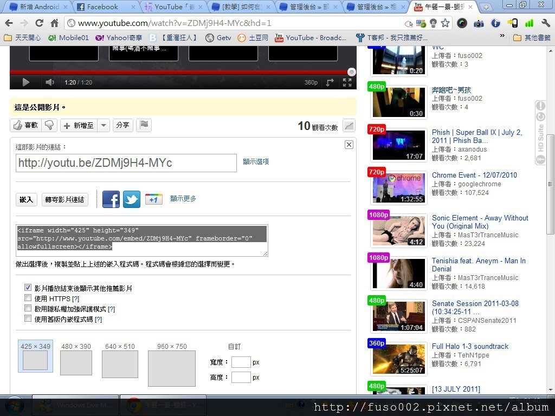Select the 960 × 750 embed size
The image size is (555, 416).
pyautogui.click(x=172, y=365)
